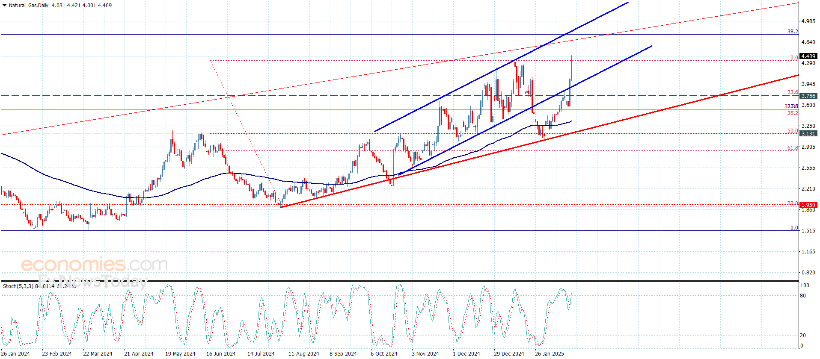Image resolution: width=820 pixels, height=359 pixels.
Task: Click the 1.165 price axis label
Action: click(808, 252)
